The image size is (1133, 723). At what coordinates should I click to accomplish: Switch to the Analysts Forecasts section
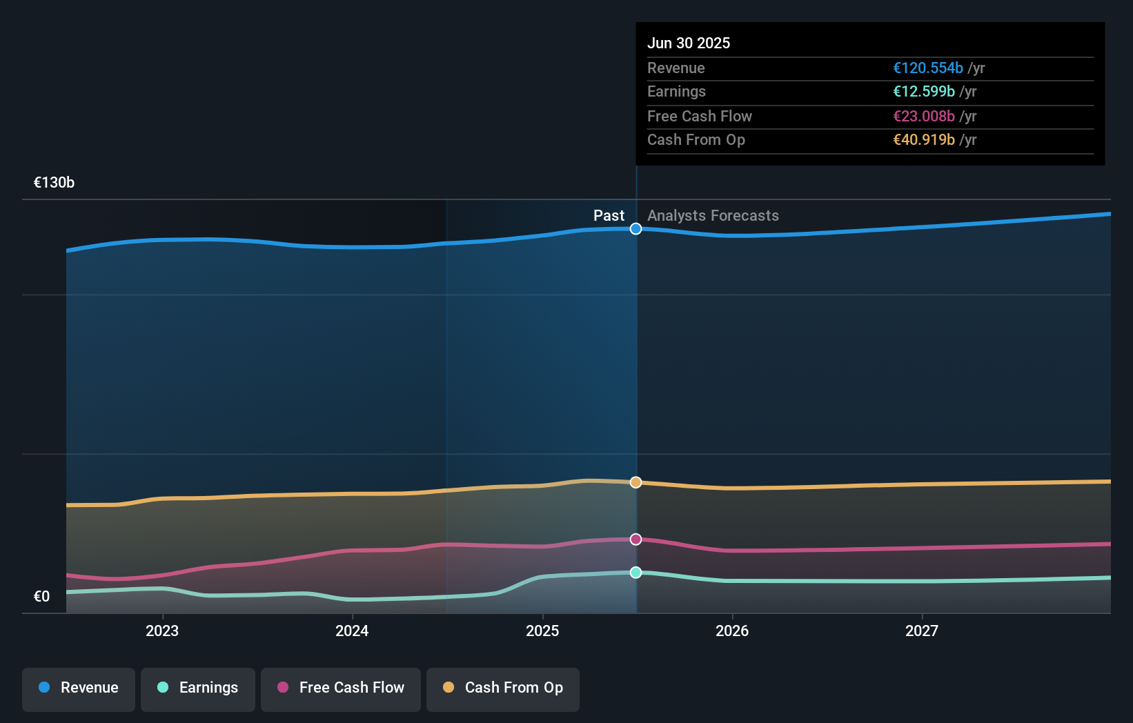713,215
